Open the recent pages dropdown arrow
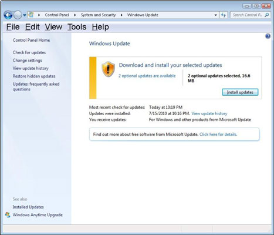 coord(25,15)
